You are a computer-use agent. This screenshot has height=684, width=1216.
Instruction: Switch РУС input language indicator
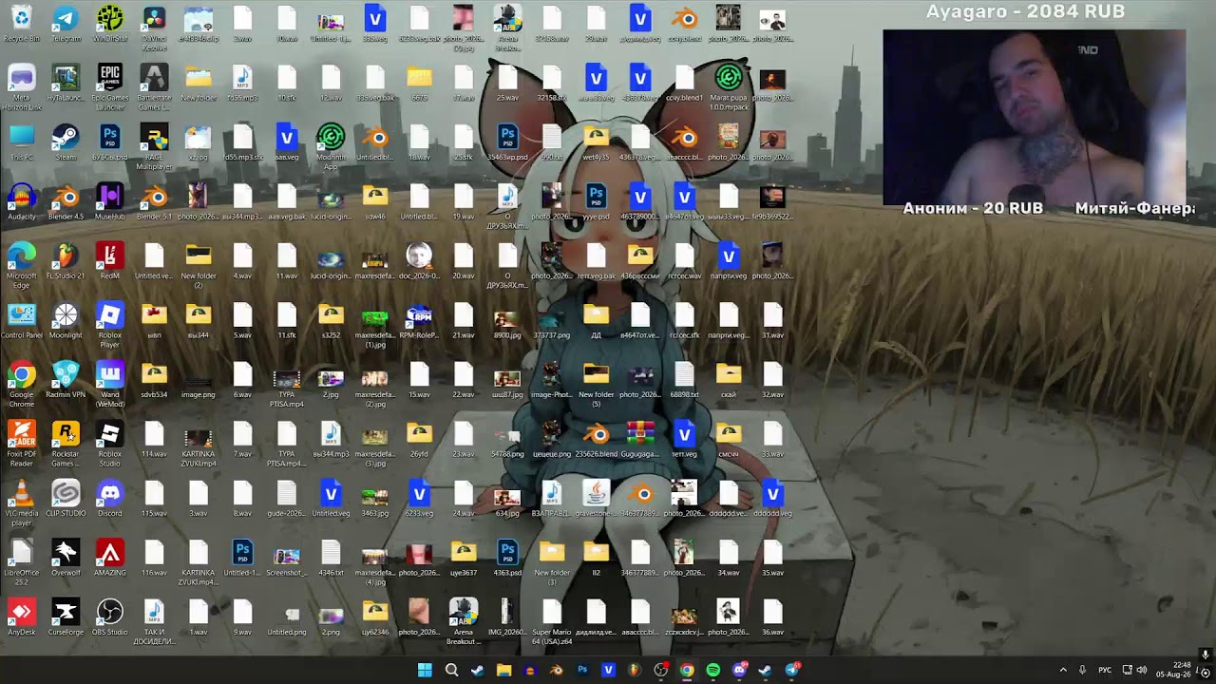pyautogui.click(x=1105, y=670)
